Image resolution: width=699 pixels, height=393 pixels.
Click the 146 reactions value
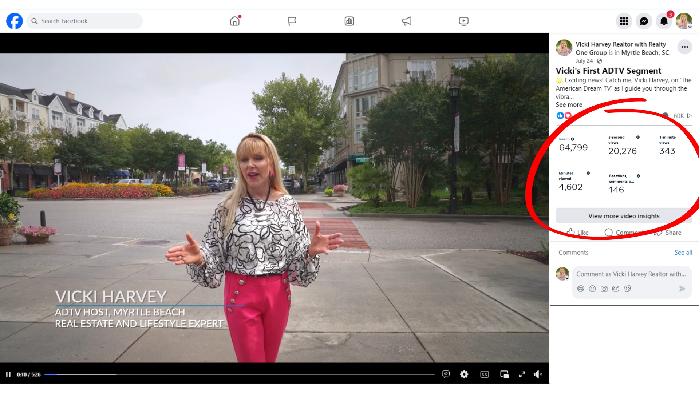pos(616,190)
